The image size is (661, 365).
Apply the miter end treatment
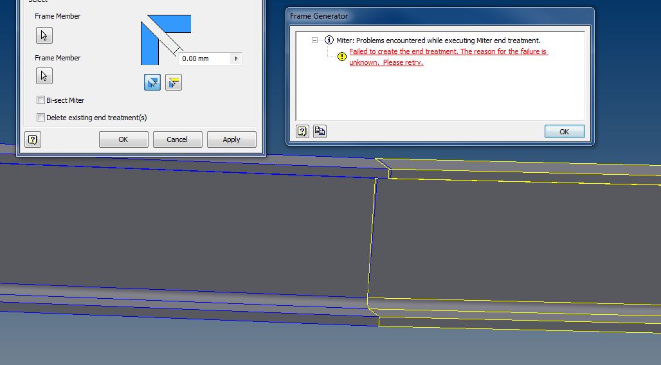[231, 139]
